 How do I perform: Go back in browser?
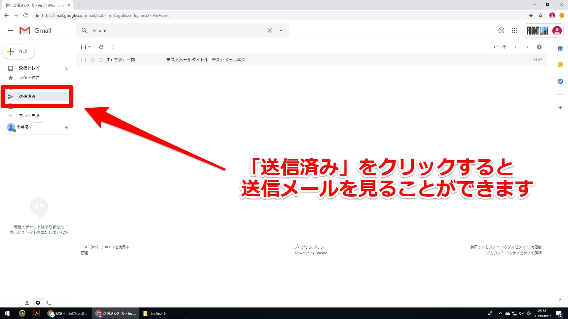coord(6,15)
